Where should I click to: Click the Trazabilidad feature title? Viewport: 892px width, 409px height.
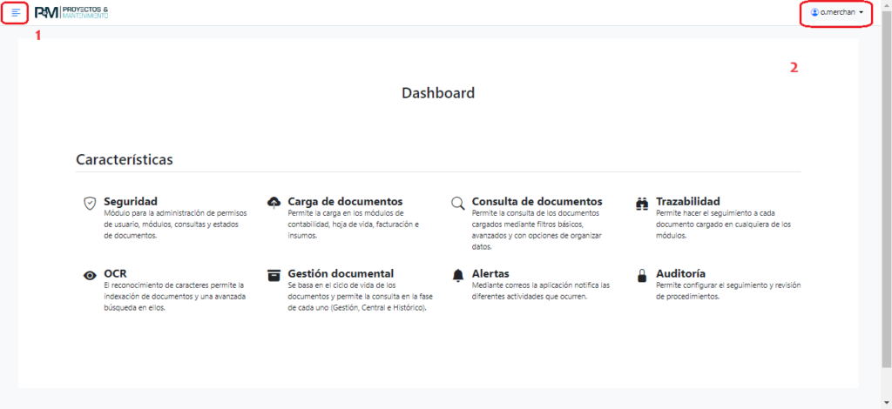[688, 201]
